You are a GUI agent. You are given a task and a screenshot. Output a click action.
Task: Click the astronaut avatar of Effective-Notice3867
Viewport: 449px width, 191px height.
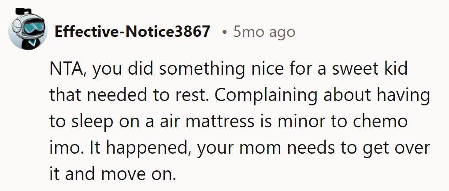coord(27,31)
